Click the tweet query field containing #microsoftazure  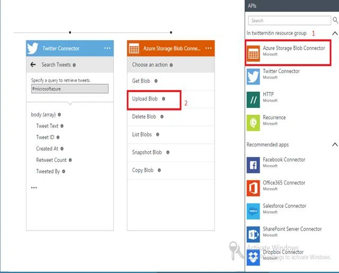click(x=70, y=89)
